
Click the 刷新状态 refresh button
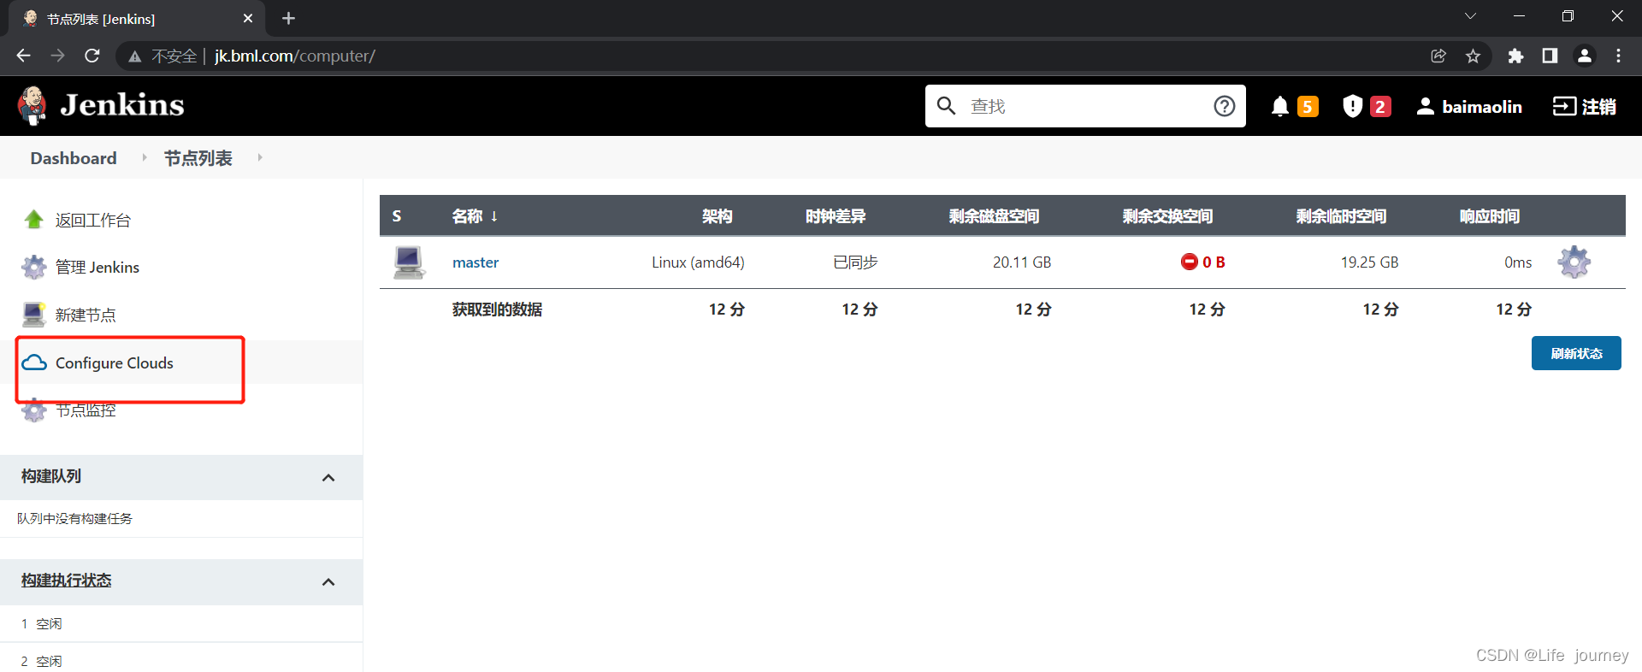pyautogui.click(x=1576, y=353)
